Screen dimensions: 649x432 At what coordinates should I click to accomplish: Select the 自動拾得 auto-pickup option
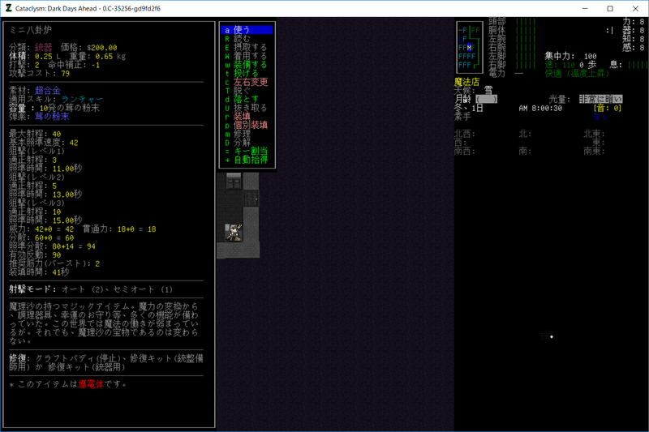coord(247,160)
